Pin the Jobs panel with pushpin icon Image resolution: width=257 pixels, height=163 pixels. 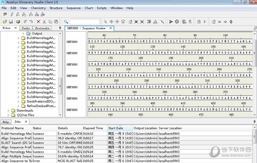254,122
